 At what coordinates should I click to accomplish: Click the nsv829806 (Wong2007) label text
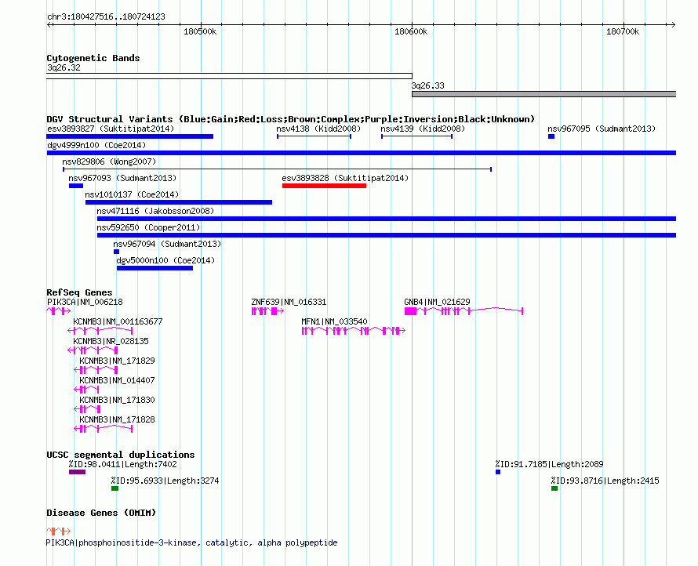(109, 161)
